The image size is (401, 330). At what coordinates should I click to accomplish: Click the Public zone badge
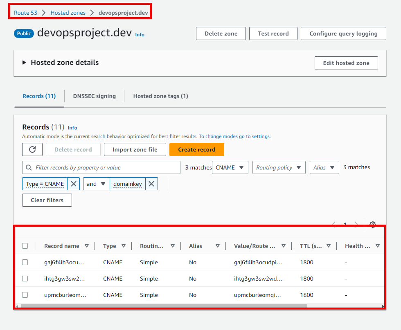[x=24, y=33]
